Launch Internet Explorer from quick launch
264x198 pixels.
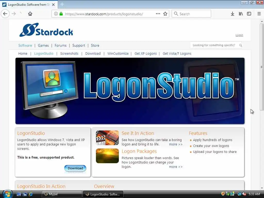31,194
